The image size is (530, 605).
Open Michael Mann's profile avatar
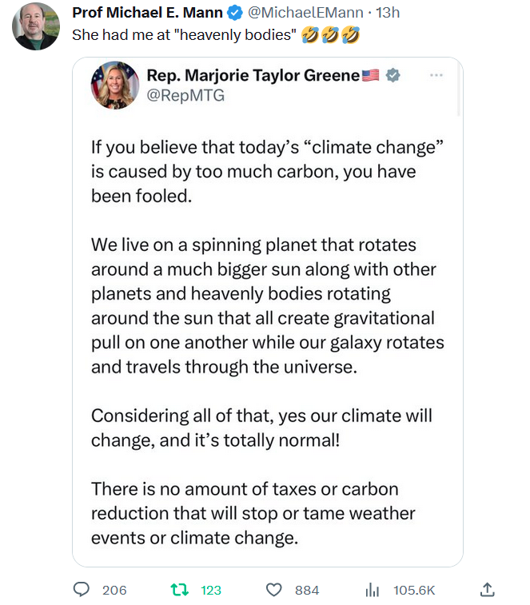[x=36, y=26]
